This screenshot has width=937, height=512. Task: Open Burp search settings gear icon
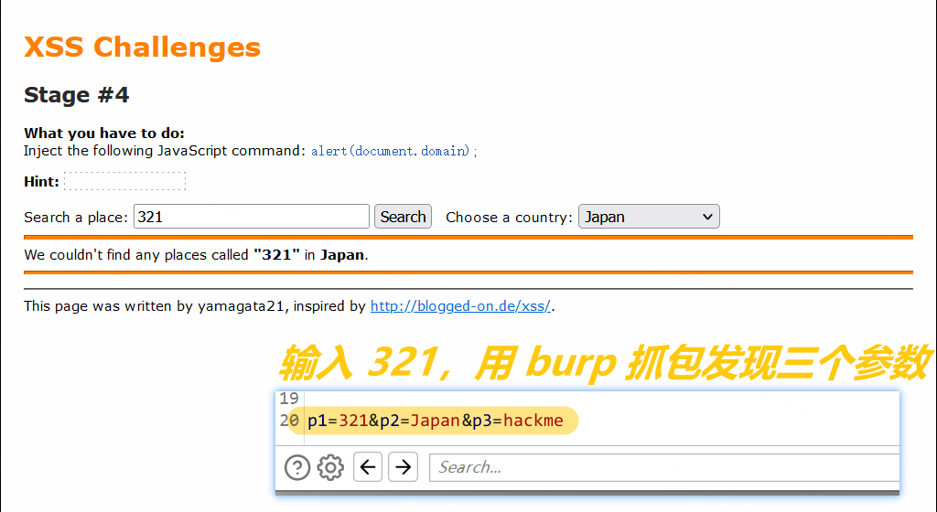coord(330,468)
